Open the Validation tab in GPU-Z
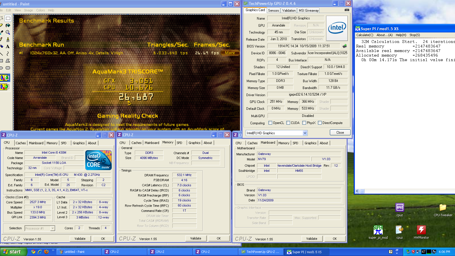 (x=289, y=11)
